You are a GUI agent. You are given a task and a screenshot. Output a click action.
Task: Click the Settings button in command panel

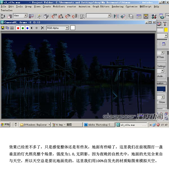tap(161, 66)
